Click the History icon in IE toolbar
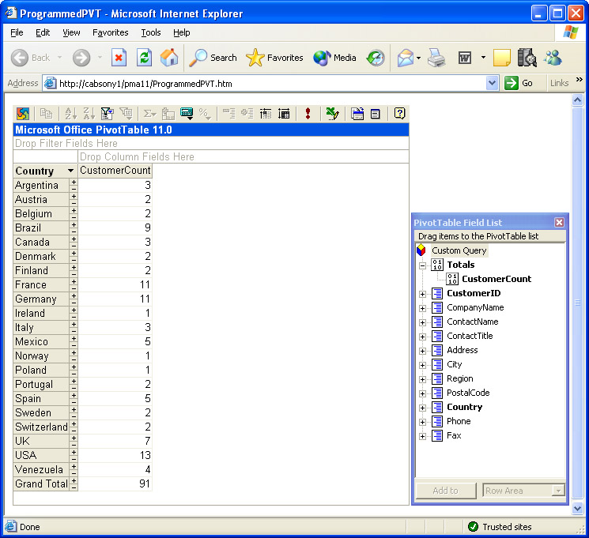This screenshot has width=589, height=538. coord(376,58)
